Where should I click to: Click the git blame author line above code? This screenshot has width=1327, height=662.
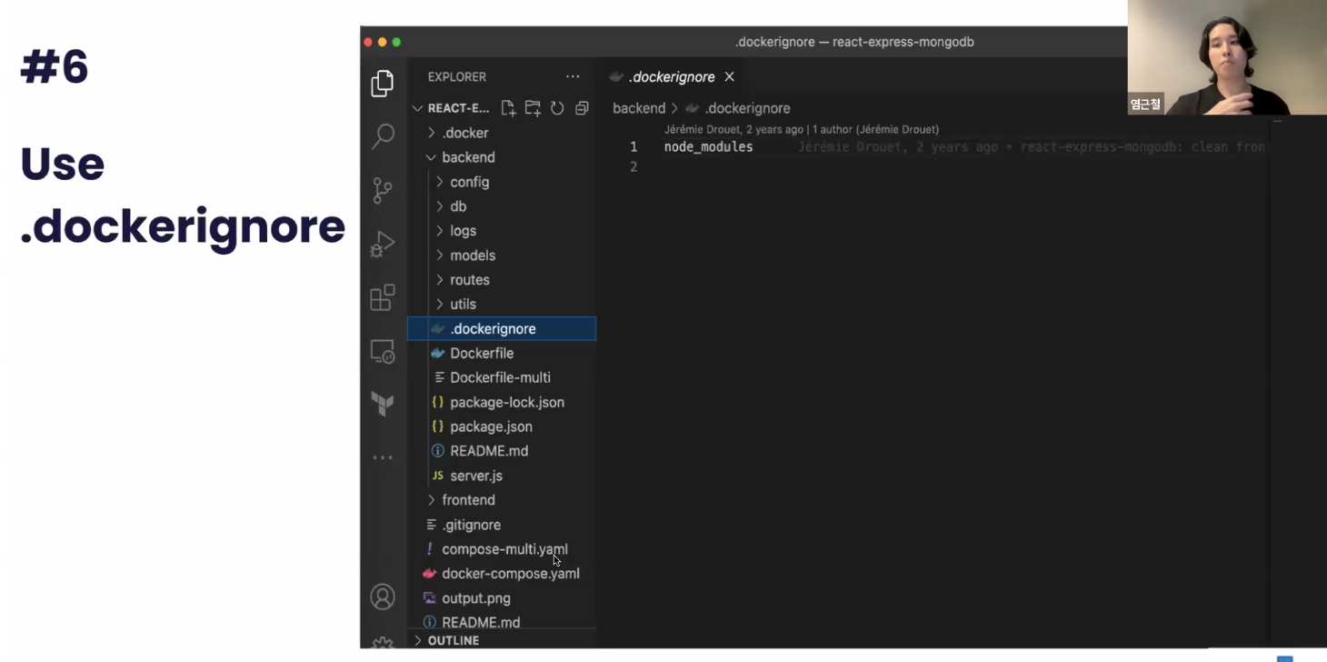click(x=802, y=129)
